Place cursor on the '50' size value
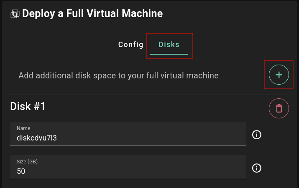This screenshot has width=299, height=188. [x=21, y=171]
